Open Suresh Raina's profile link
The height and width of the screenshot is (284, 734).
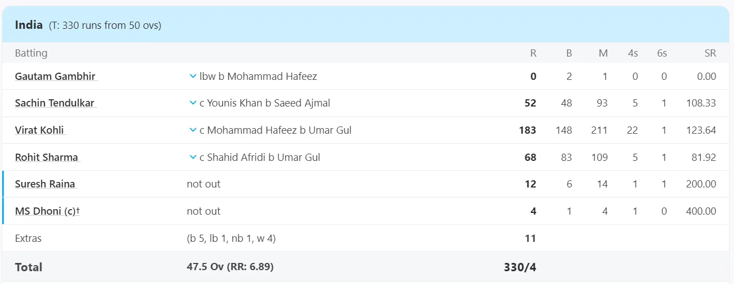tap(45, 184)
